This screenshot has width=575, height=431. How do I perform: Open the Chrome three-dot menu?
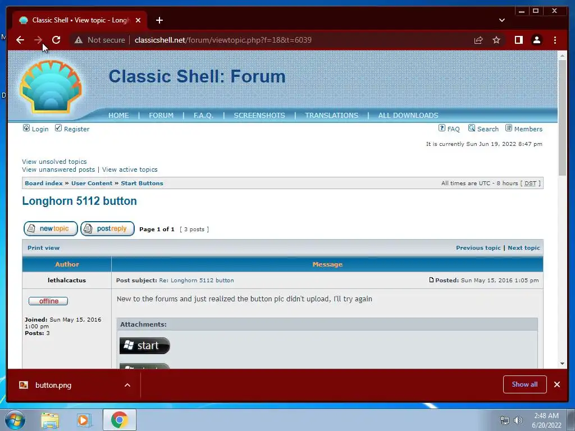point(555,40)
